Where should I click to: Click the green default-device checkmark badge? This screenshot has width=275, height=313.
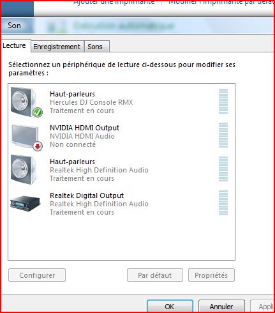pos(38,112)
